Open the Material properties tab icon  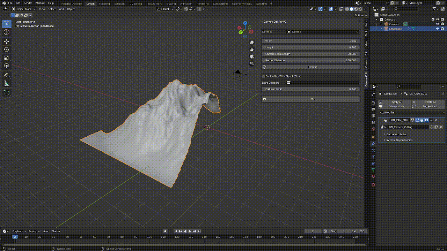[x=373, y=176]
